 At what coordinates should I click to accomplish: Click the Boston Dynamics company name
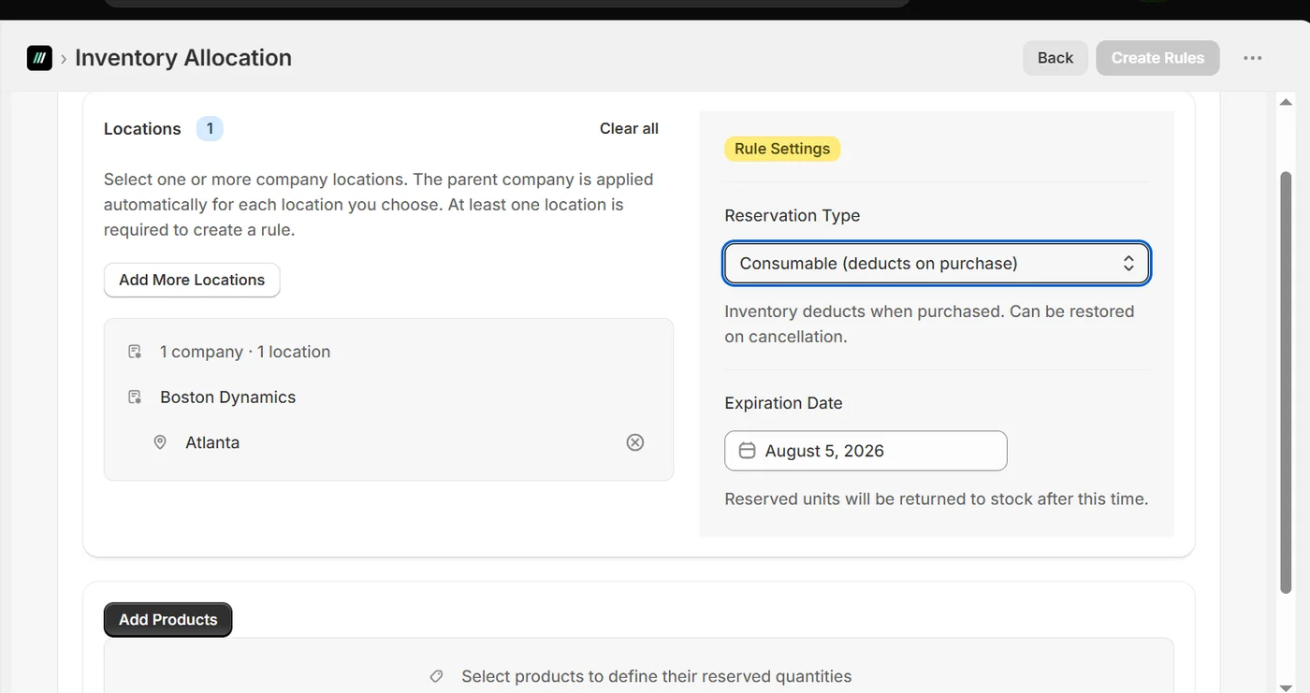[x=227, y=397]
